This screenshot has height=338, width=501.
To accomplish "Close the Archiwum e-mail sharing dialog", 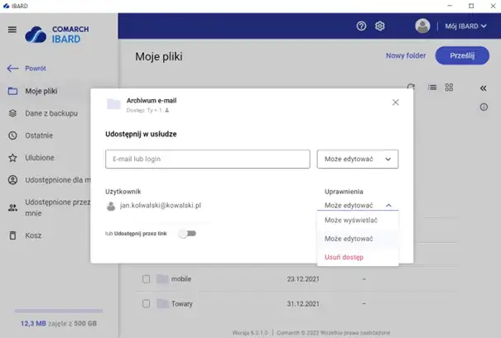I will (x=395, y=102).
